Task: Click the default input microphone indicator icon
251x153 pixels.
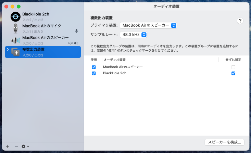Action: [x=76, y=31]
